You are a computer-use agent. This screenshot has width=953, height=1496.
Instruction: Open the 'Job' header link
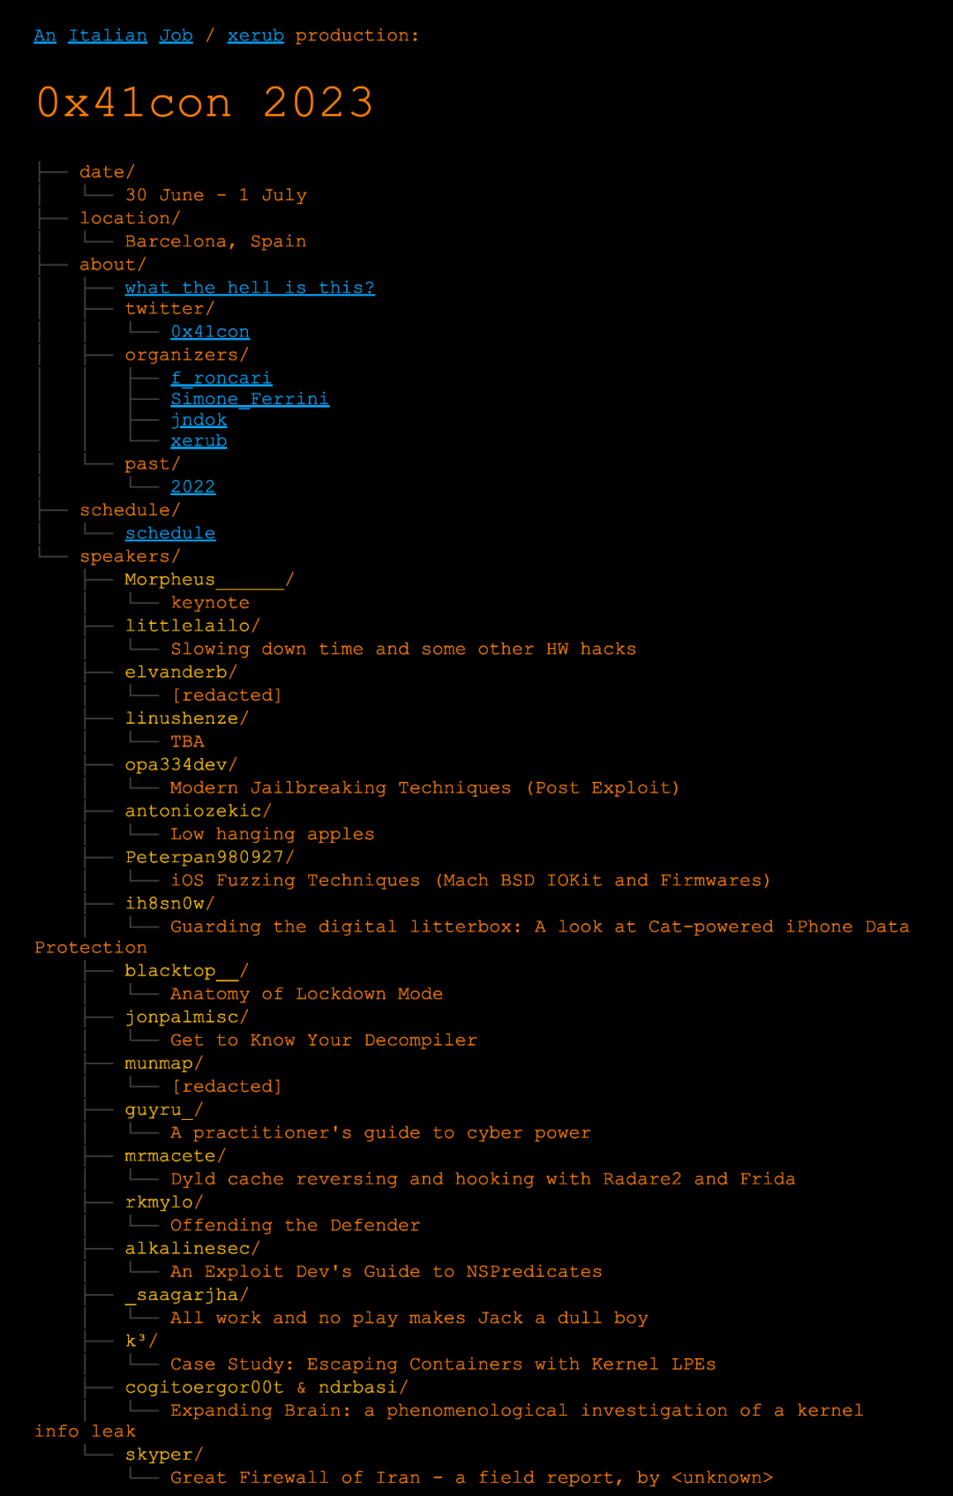pyautogui.click(x=176, y=35)
